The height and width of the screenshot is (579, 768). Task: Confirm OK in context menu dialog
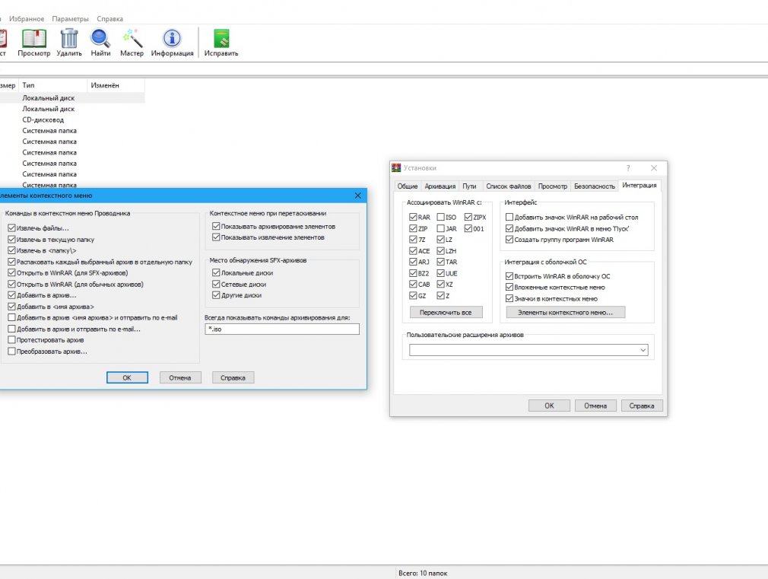[127, 377]
